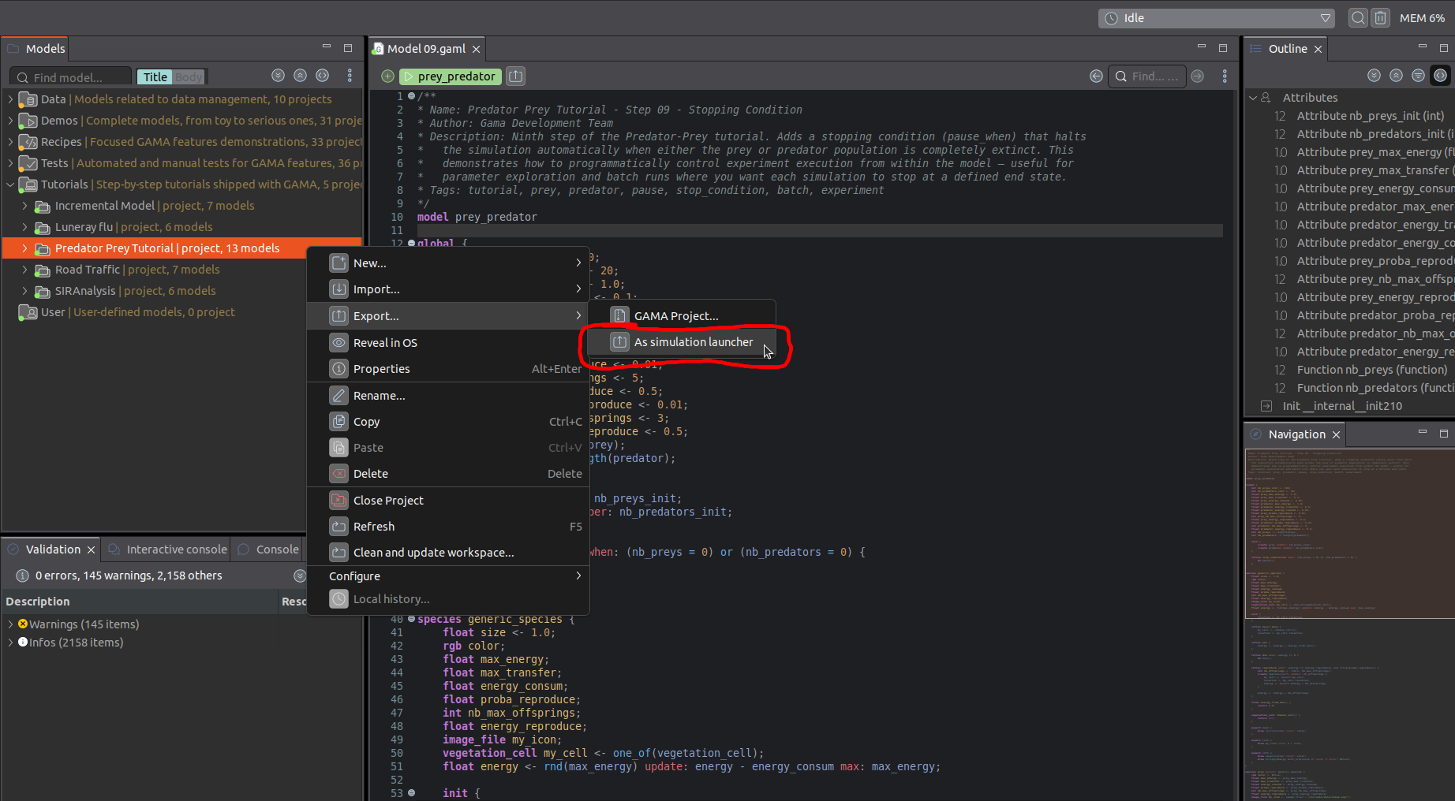Screen dimensions: 1455x801
Task: Click the Navigation panel code minimap
Action: 1349,623
